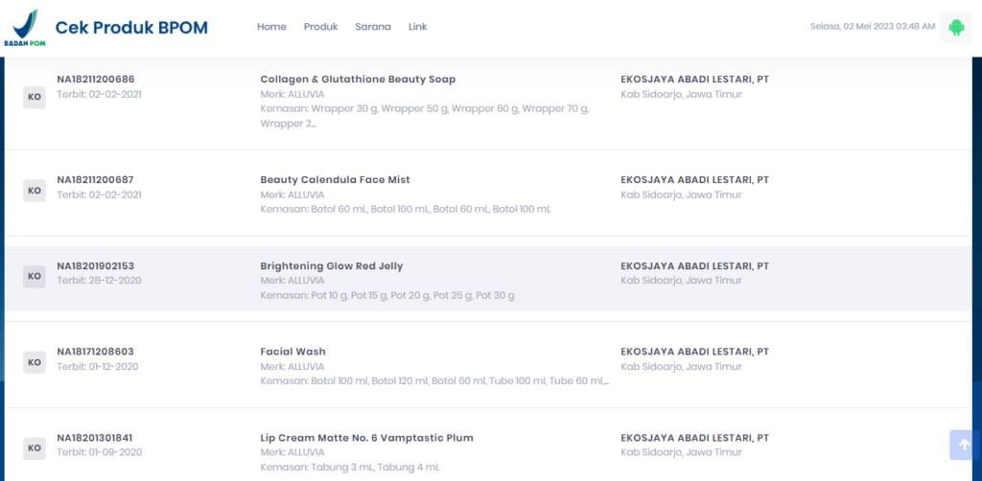982x481 pixels.
Task: Click EKOSJAYA ABADI LESTARI in Facial Wash row
Action: tap(694, 352)
